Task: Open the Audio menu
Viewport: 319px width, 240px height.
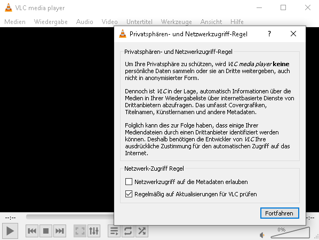Action: (85, 21)
